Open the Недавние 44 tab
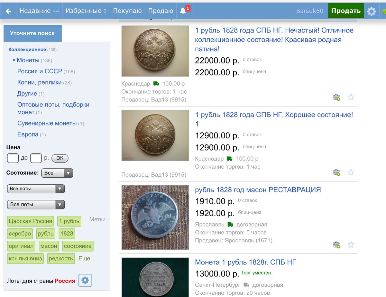 point(39,11)
